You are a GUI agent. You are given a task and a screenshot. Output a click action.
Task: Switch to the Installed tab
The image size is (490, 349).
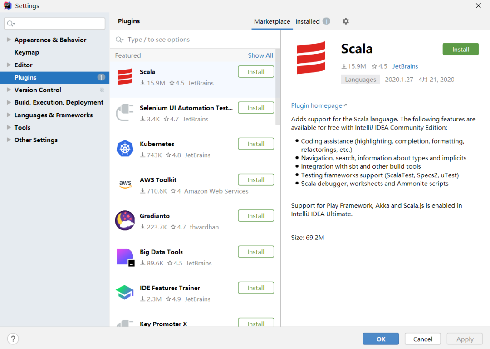[308, 21]
